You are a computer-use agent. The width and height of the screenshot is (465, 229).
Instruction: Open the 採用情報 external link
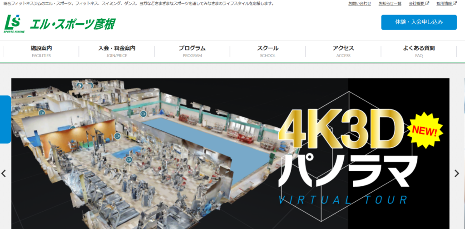446,4
